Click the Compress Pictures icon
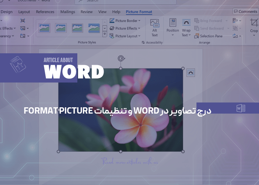 [x=23, y=21]
